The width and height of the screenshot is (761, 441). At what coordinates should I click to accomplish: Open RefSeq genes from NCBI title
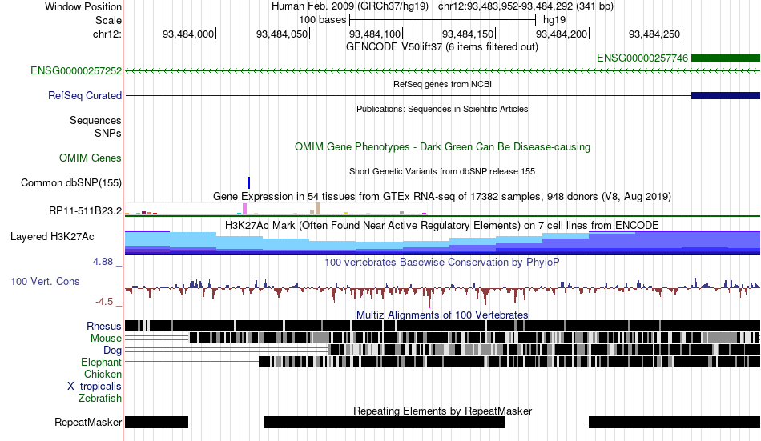(x=442, y=84)
